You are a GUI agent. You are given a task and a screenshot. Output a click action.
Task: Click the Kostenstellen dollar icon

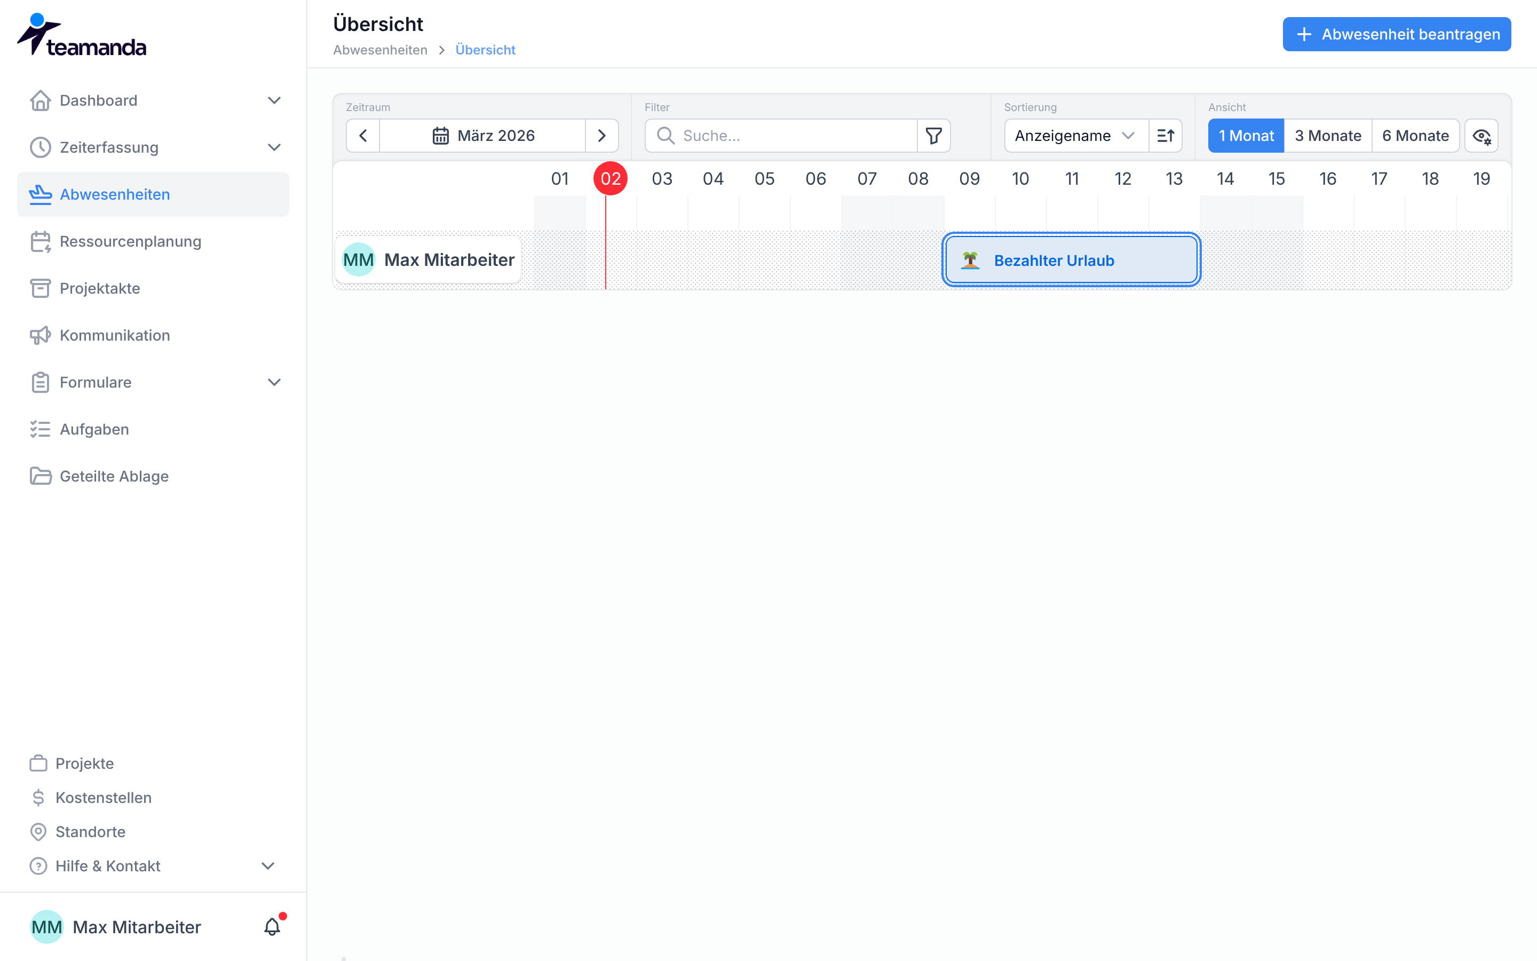[39, 798]
